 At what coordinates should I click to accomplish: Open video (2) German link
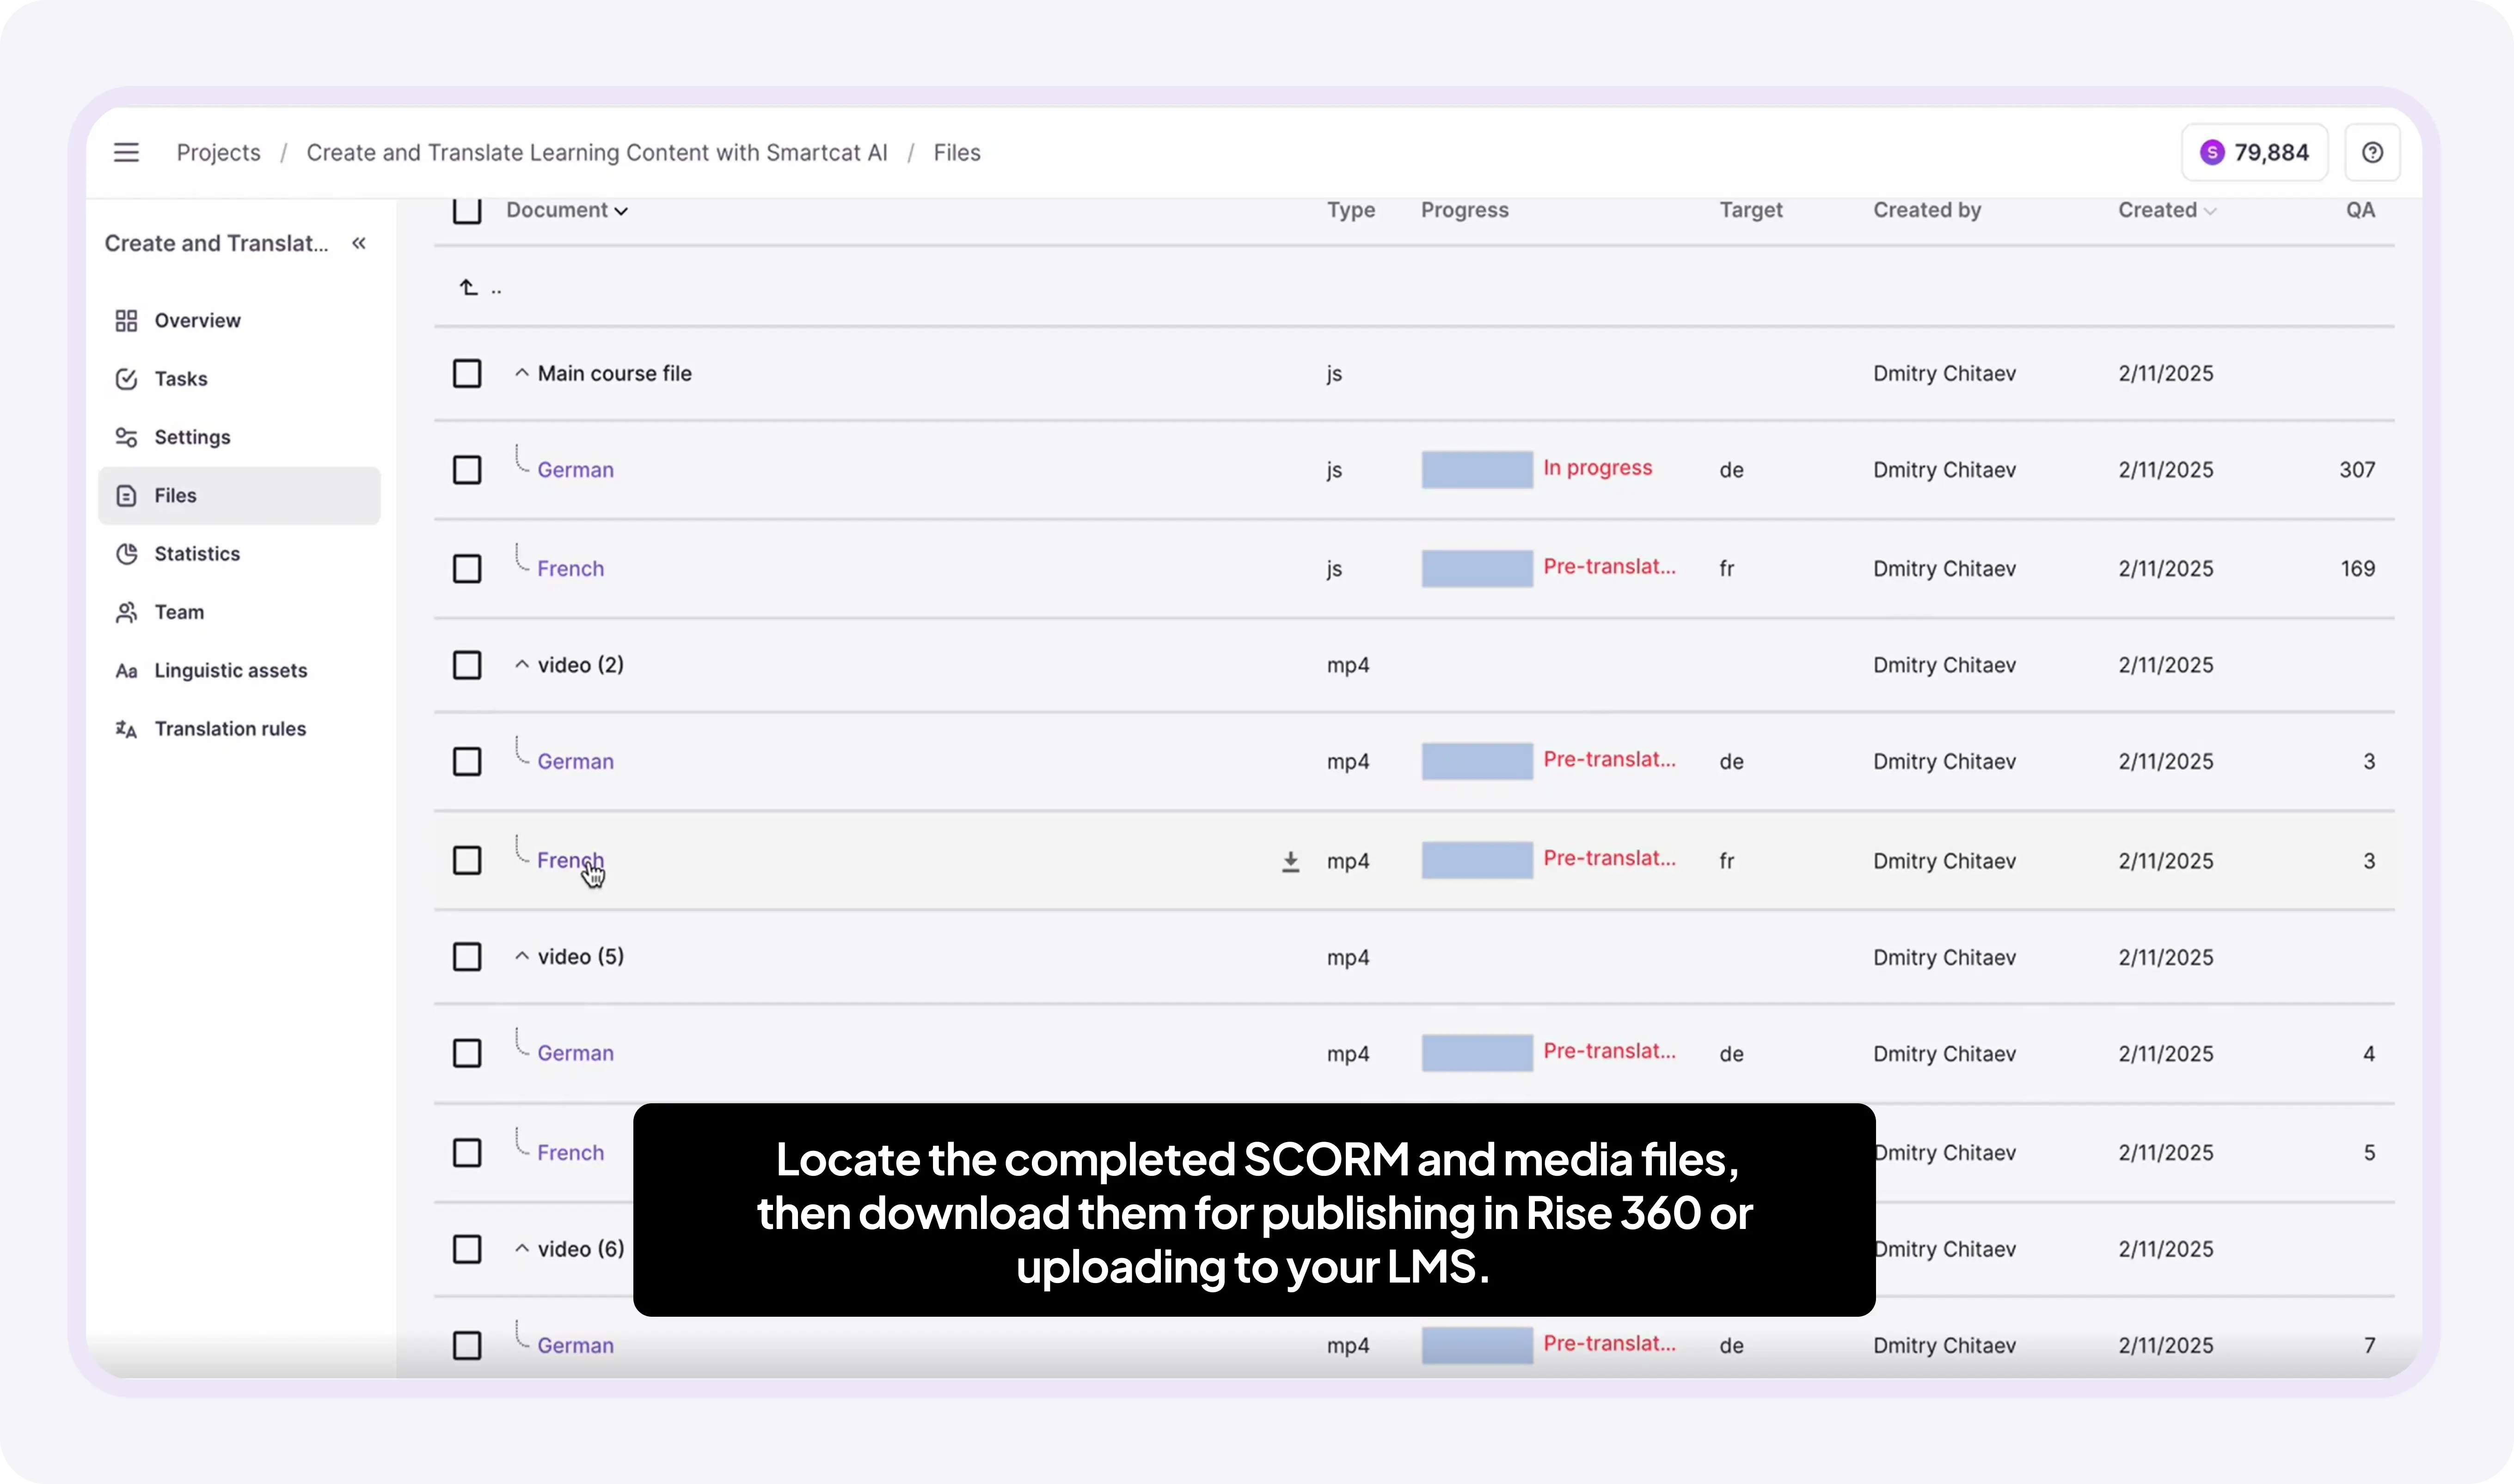(575, 762)
